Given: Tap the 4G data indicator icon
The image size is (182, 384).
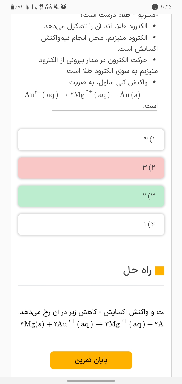Looking at the screenshot, I should 41,7.
